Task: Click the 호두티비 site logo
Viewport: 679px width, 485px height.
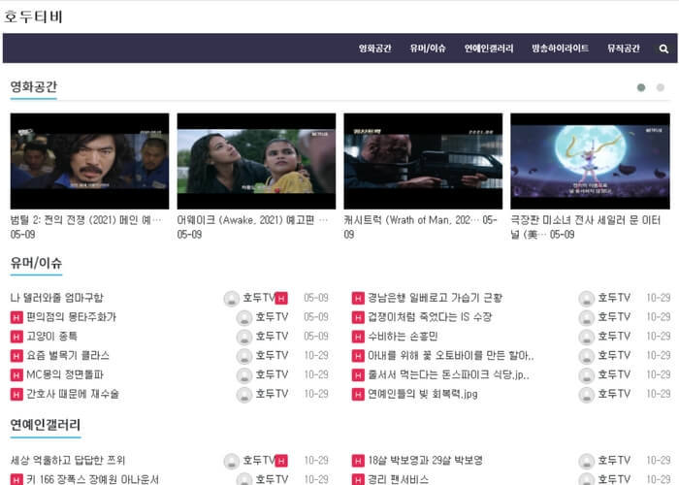Action: pos(33,16)
